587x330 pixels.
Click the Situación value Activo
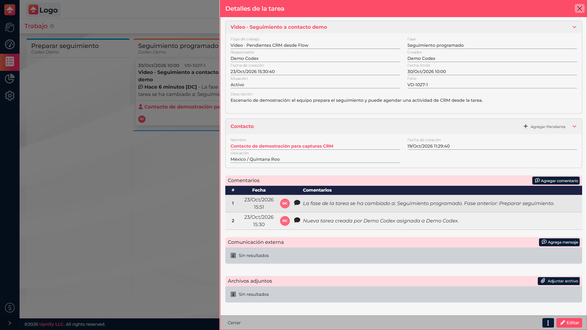point(237,85)
